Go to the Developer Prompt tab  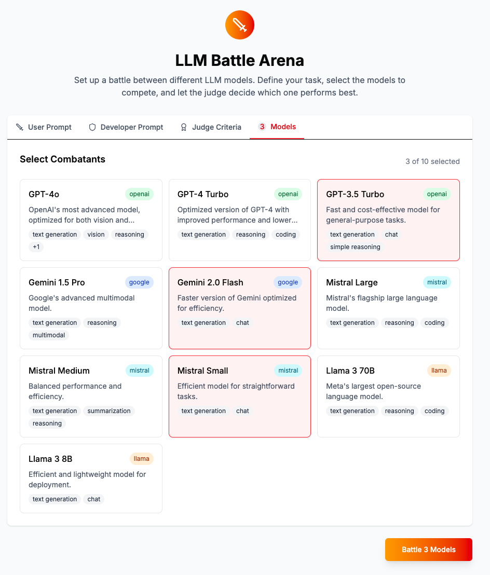[126, 127]
